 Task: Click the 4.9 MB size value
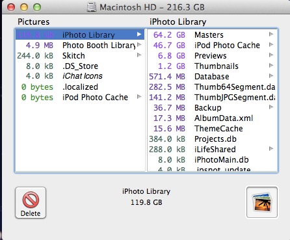40,45
